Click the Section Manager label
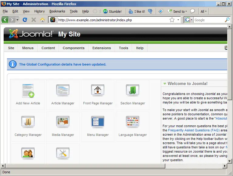 coord(133,103)
